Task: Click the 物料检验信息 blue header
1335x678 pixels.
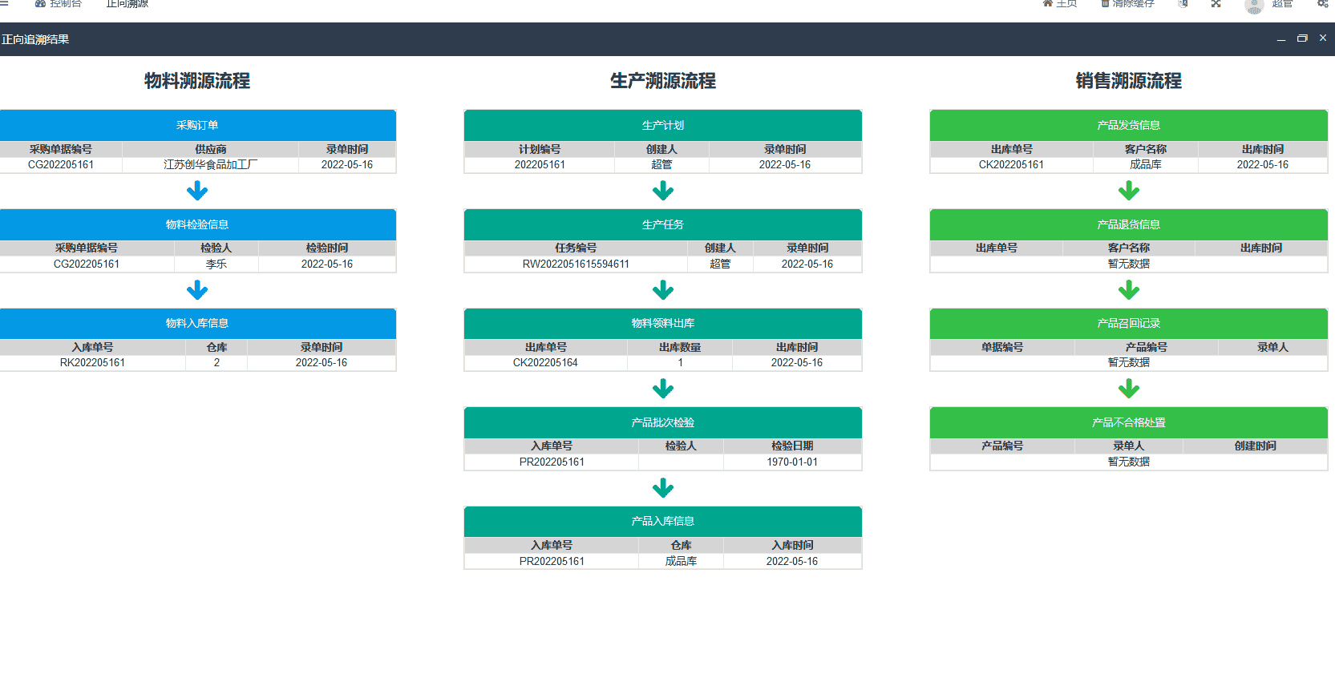Action: 197,224
